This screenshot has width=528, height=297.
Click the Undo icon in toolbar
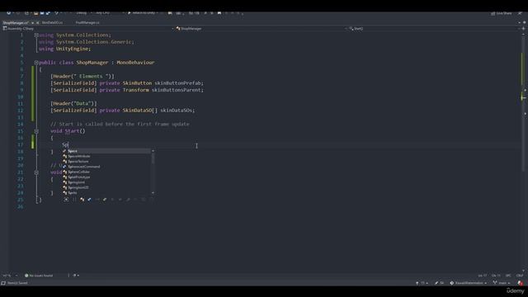(x=57, y=13)
